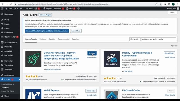Click the New plus item

29,9
